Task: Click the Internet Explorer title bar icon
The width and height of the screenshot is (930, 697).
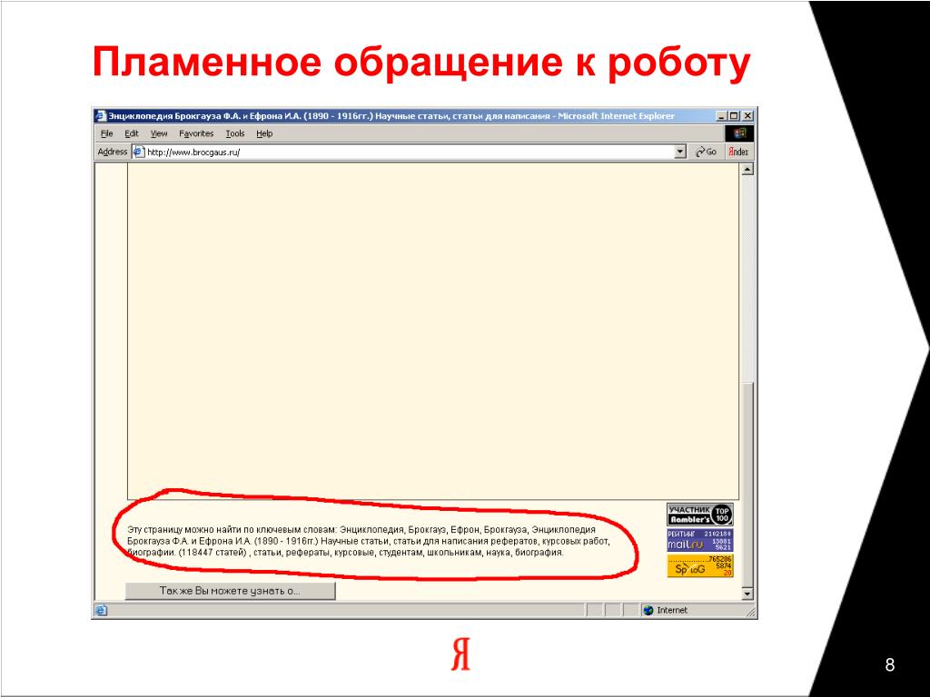Action: click(101, 116)
